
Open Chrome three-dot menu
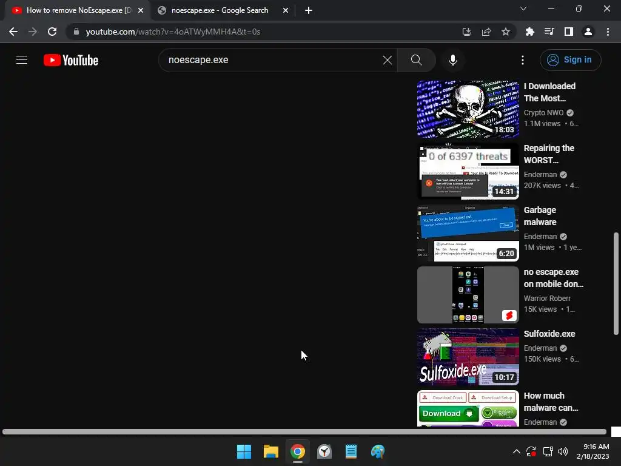[x=608, y=32]
